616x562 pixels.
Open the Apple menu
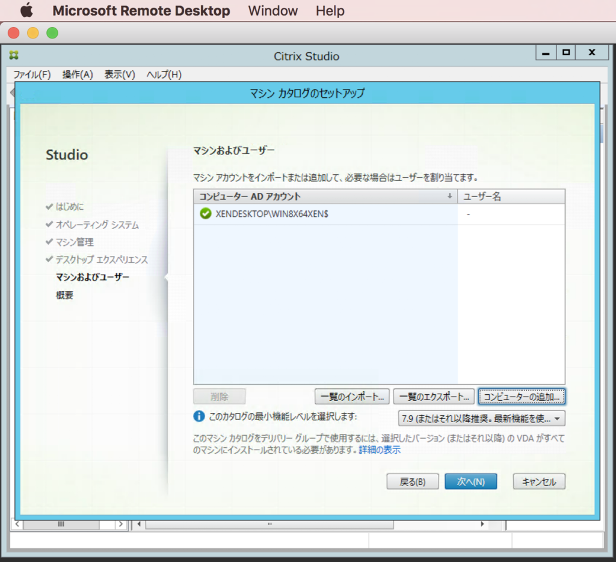coord(26,10)
